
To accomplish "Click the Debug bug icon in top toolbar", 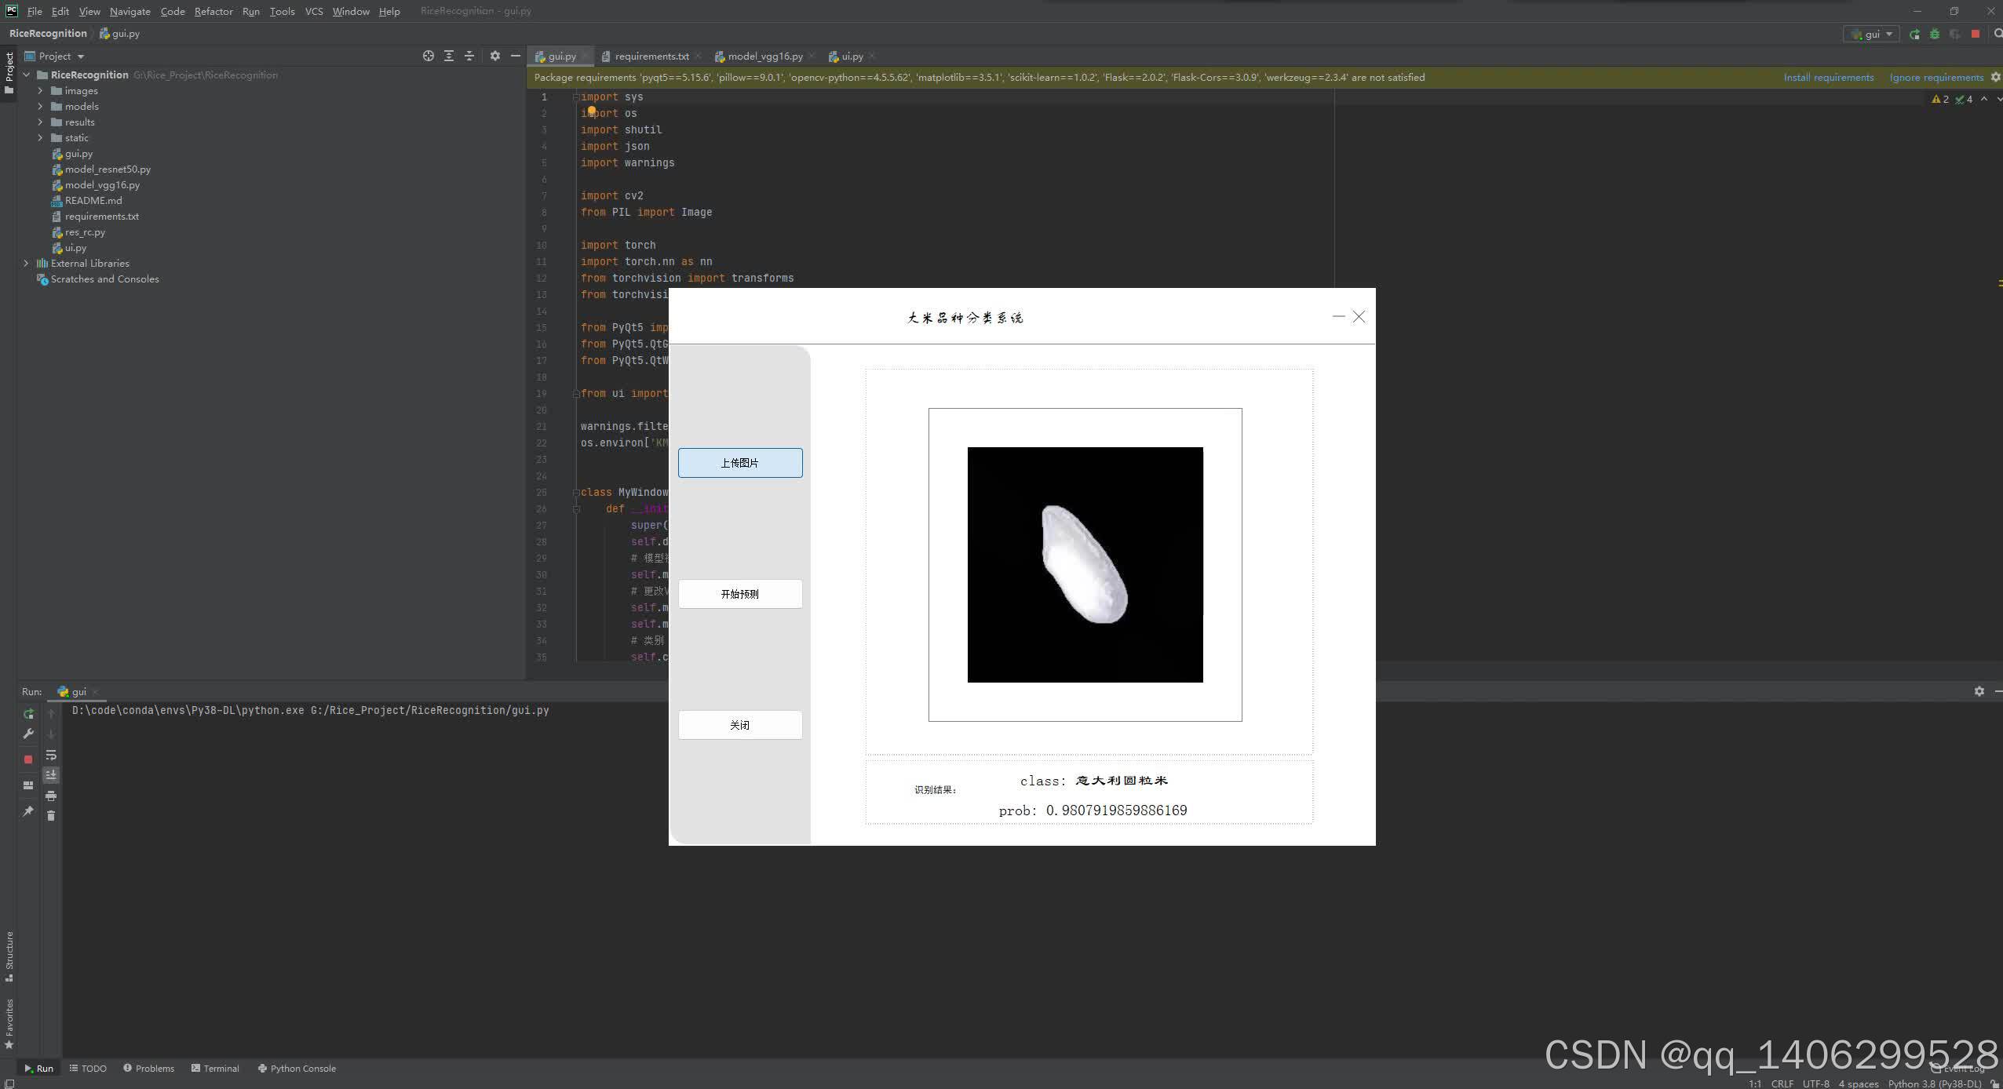I will coord(1935,34).
